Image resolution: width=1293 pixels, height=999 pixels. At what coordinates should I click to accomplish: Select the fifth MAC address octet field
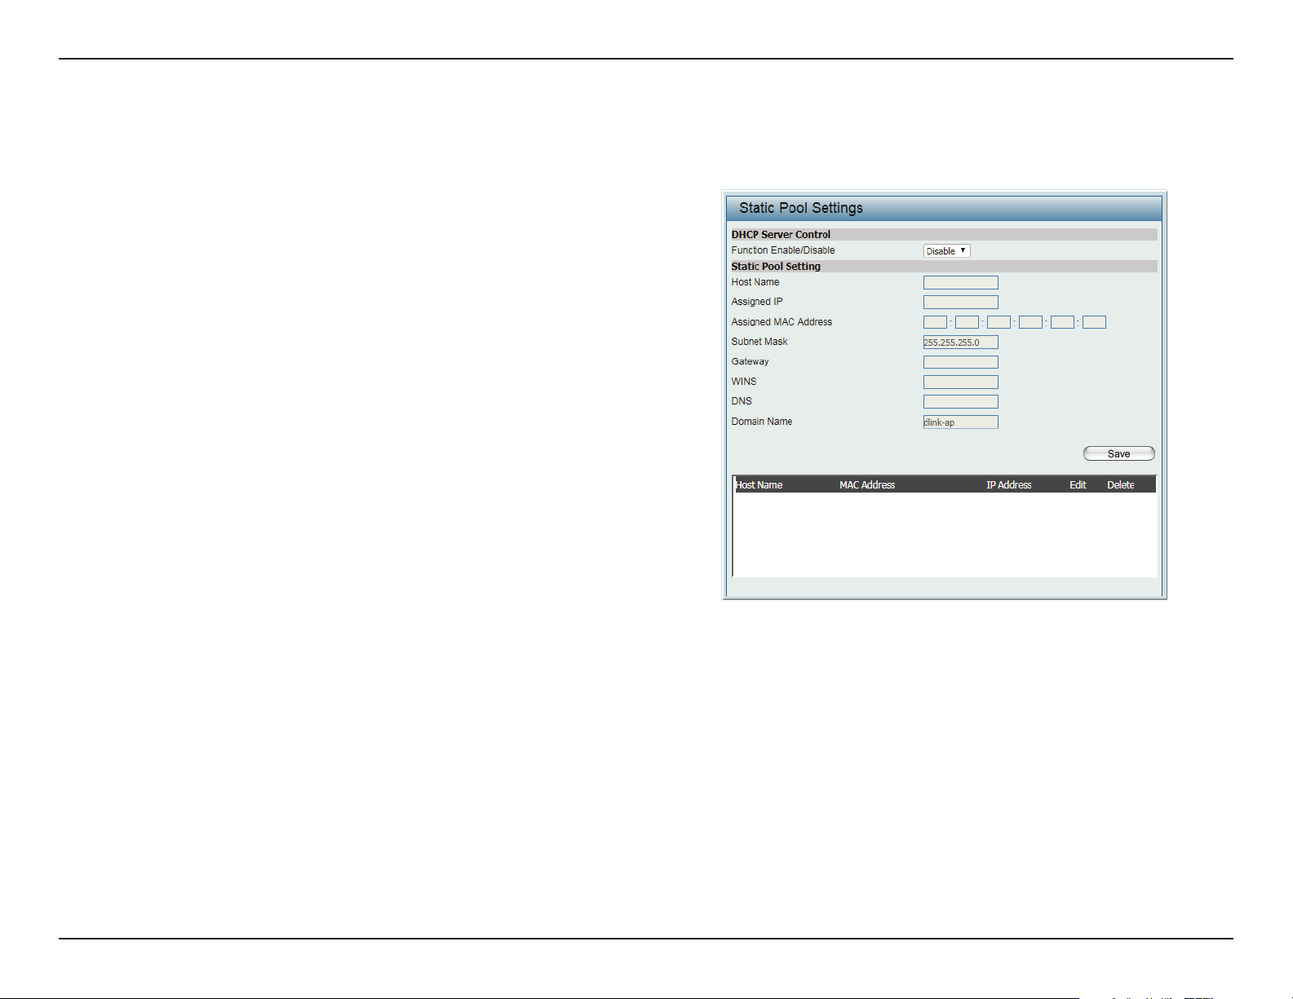point(1062,322)
